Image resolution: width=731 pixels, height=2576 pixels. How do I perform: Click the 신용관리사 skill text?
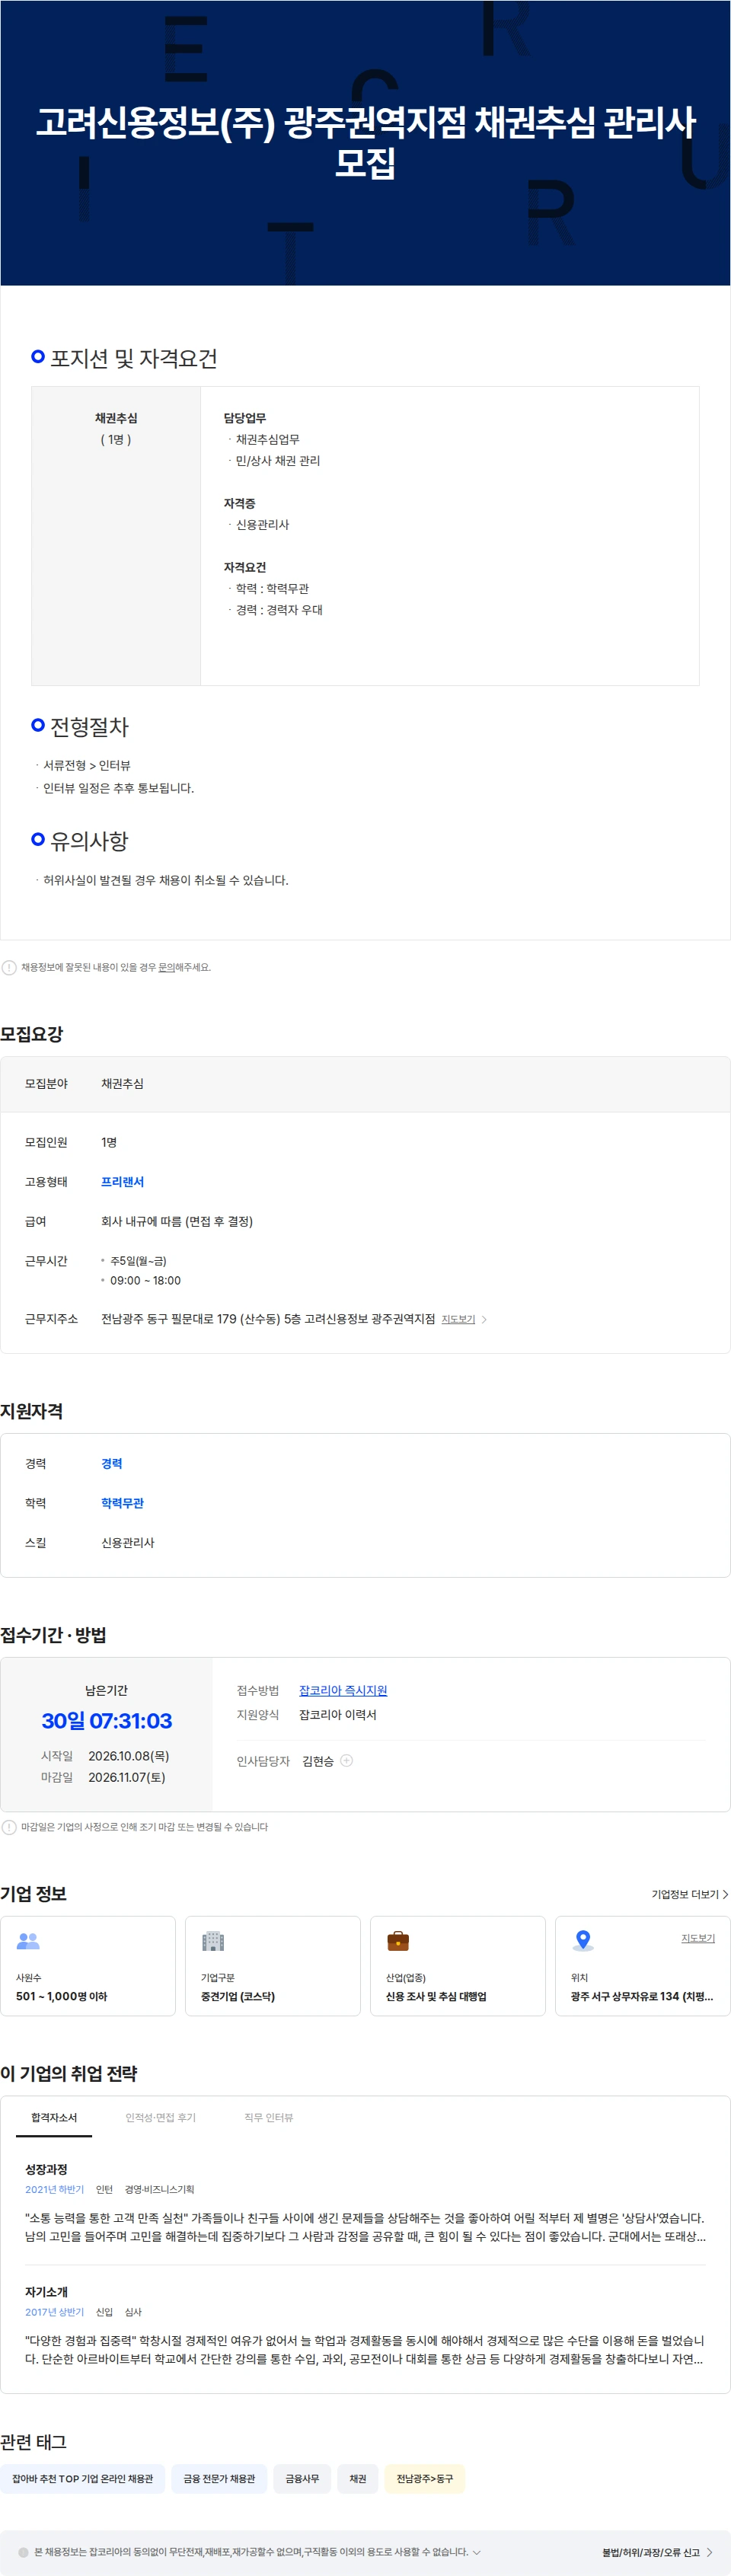pyautogui.click(x=128, y=1542)
